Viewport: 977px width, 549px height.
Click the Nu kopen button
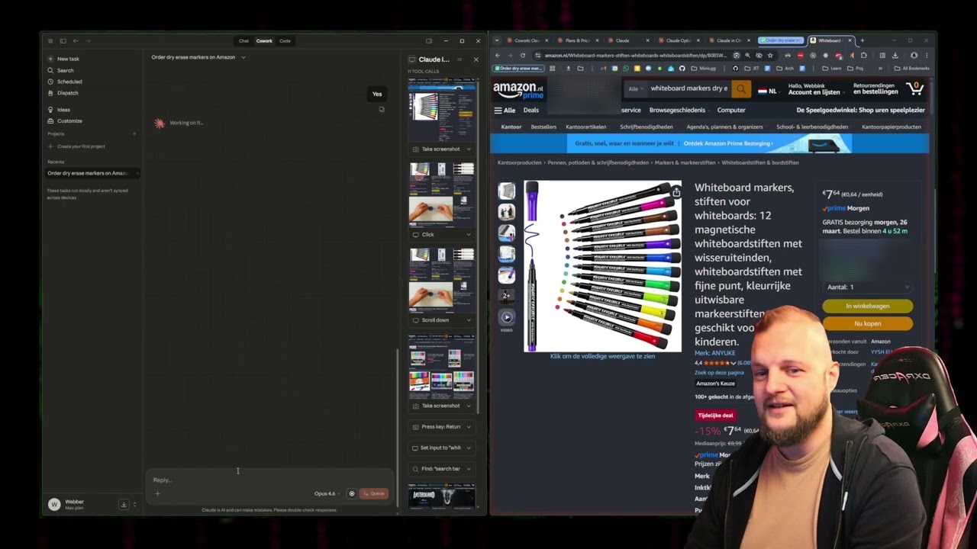click(x=867, y=323)
